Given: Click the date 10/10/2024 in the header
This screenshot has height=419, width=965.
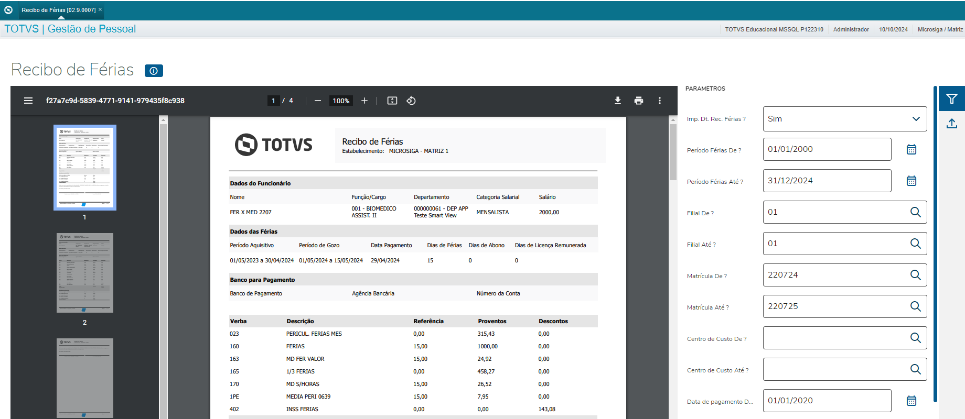Looking at the screenshot, I should point(894,29).
